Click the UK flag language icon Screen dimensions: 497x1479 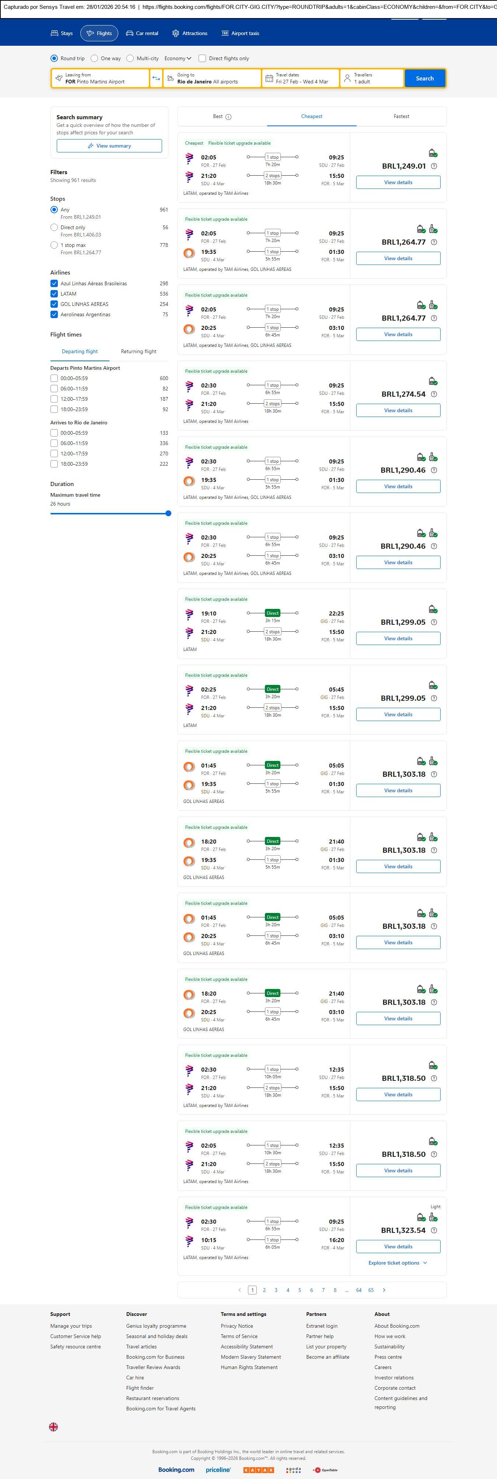coord(53,1427)
